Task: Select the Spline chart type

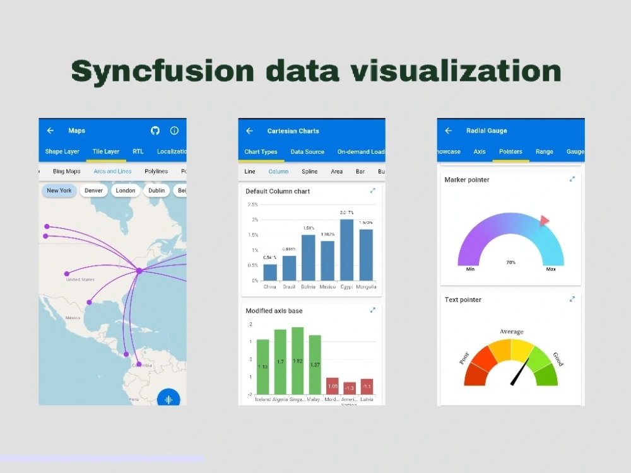Action: coord(309,172)
